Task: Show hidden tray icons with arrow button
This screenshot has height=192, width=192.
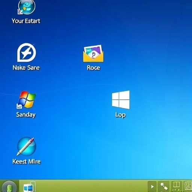Action: point(152,187)
